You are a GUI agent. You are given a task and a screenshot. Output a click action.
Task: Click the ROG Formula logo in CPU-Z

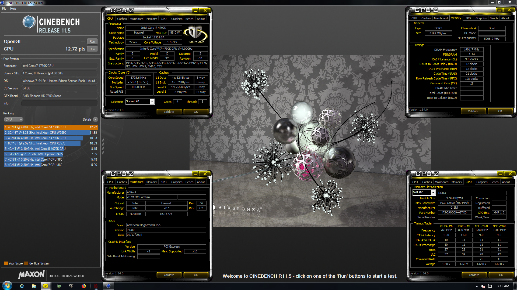[195, 34]
